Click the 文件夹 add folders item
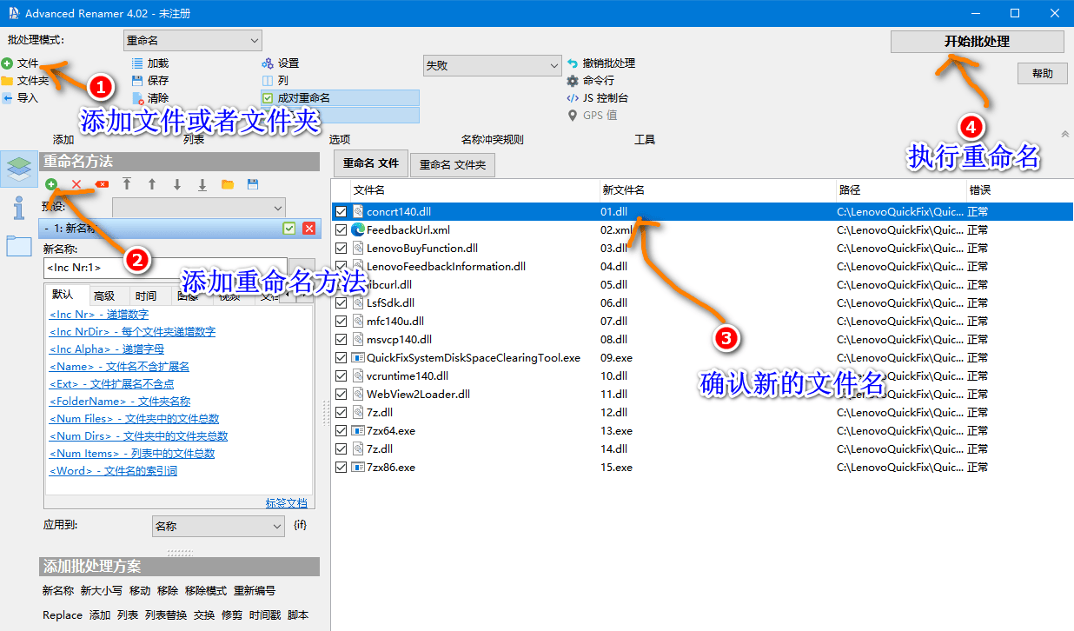 pyautogui.click(x=25, y=81)
